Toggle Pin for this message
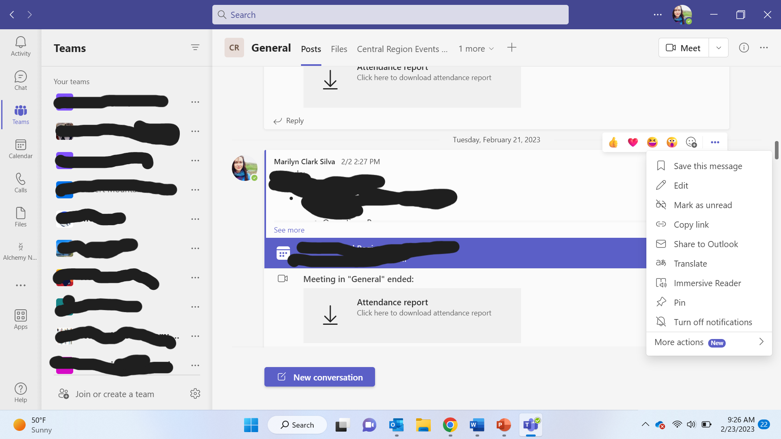 coord(679,302)
